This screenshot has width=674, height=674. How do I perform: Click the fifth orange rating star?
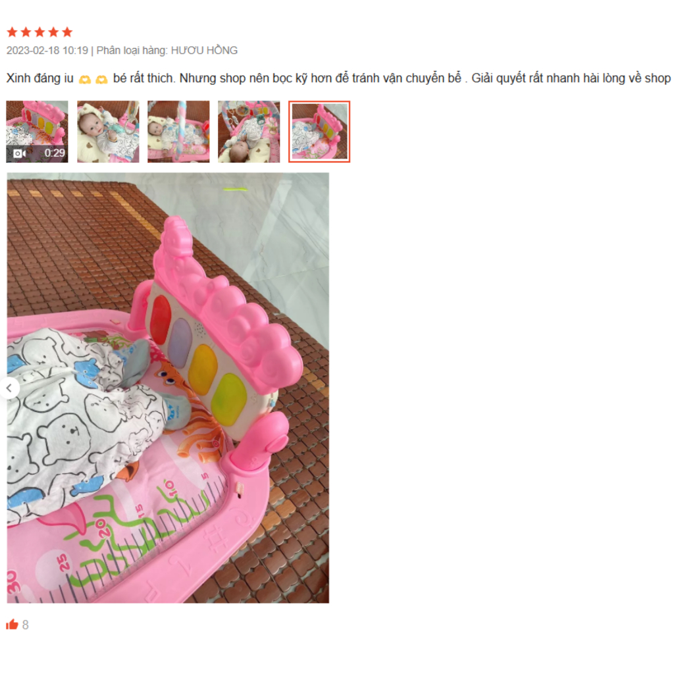(x=67, y=32)
